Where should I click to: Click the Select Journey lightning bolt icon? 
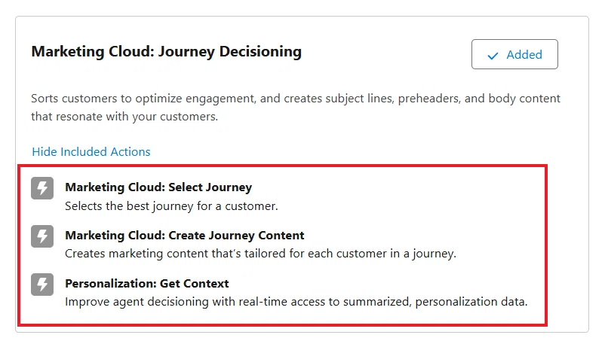(x=42, y=188)
